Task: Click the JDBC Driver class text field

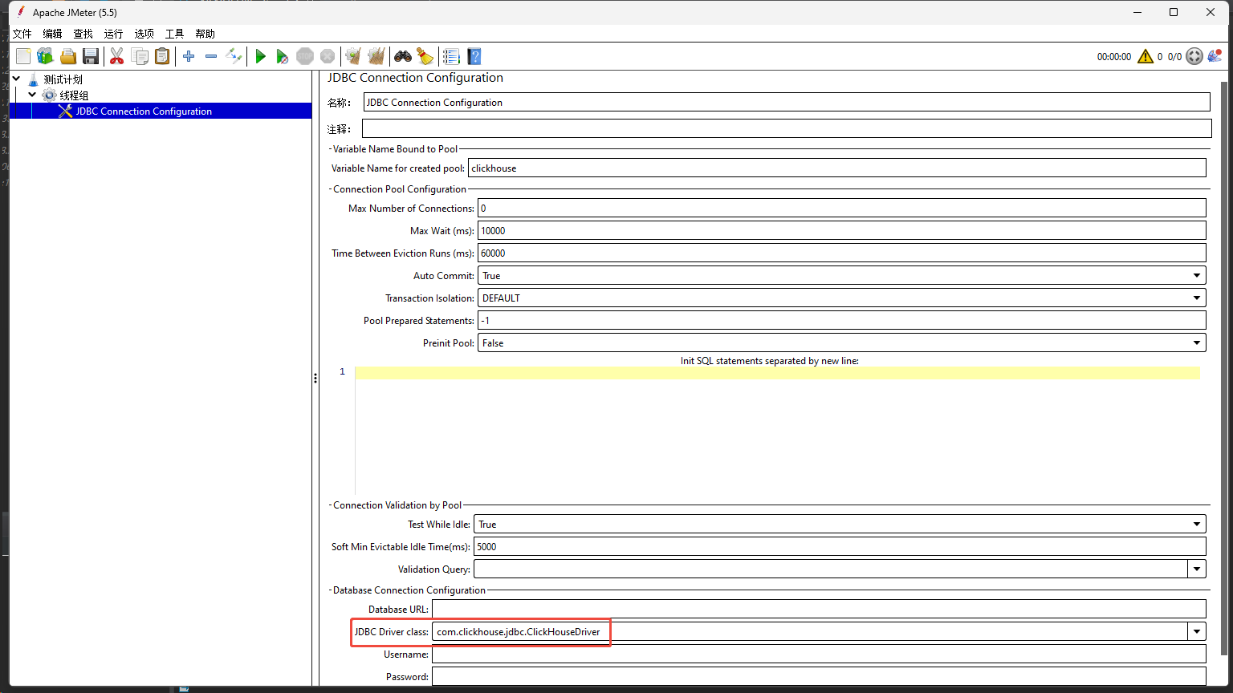Action: click(x=809, y=631)
